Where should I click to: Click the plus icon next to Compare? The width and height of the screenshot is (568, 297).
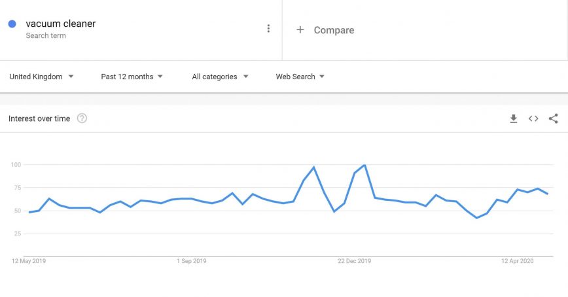[x=300, y=29]
